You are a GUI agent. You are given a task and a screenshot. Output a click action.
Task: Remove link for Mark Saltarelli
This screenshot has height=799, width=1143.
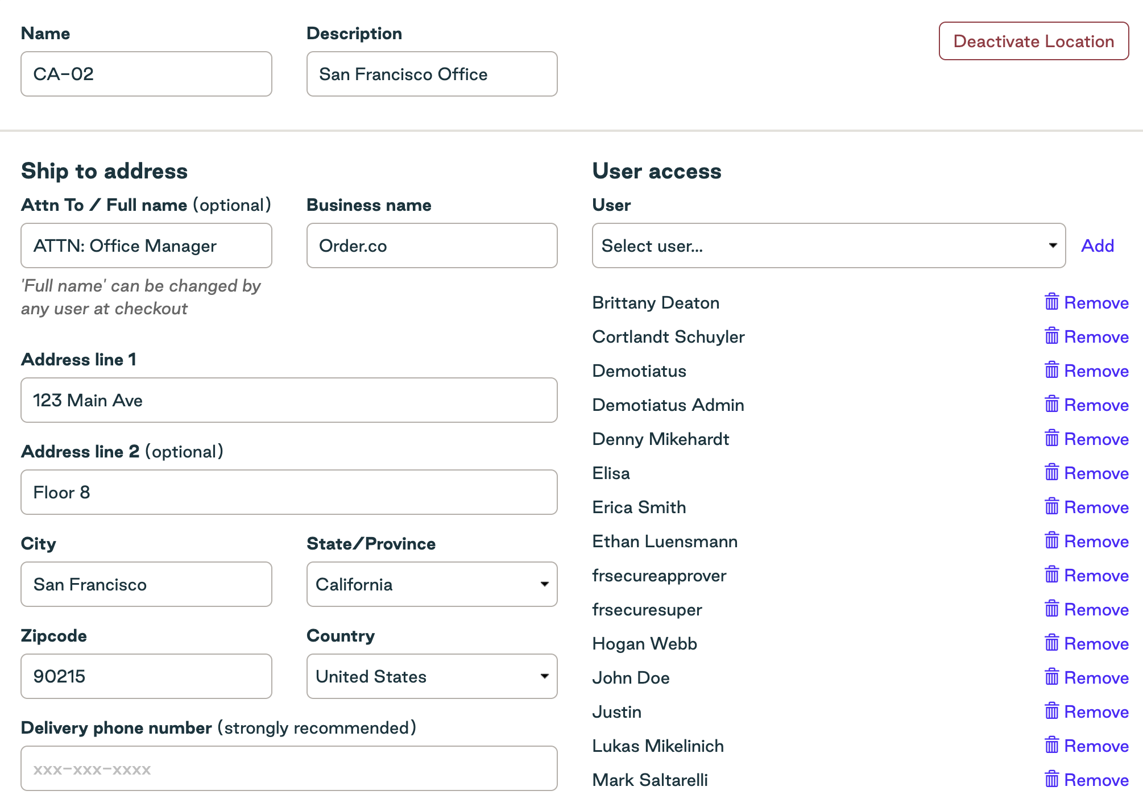(1096, 780)
